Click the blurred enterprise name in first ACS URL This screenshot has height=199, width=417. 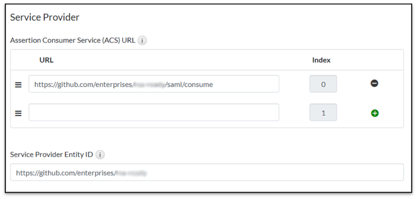pos(148,85)
